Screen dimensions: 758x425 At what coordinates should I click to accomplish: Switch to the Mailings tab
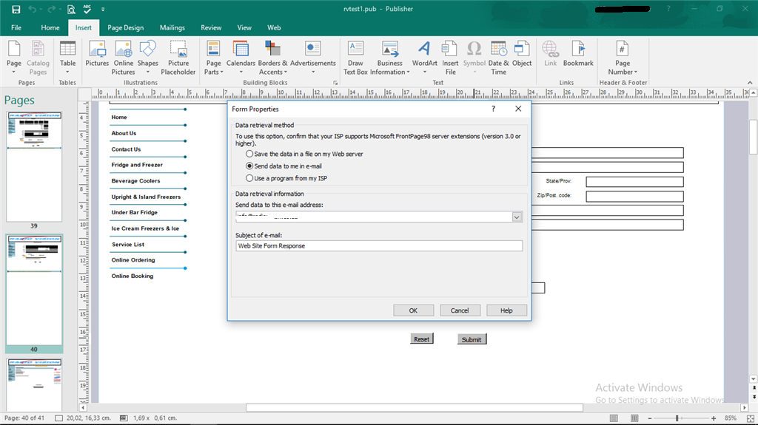[172, 27]
